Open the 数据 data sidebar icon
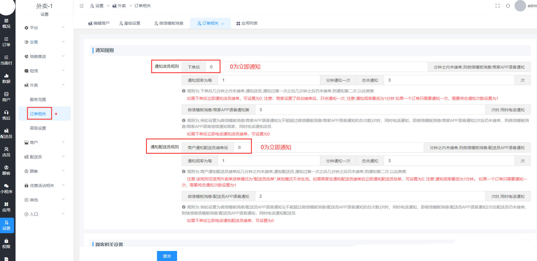This screenshot has height=261, width=537. [6, 79]
